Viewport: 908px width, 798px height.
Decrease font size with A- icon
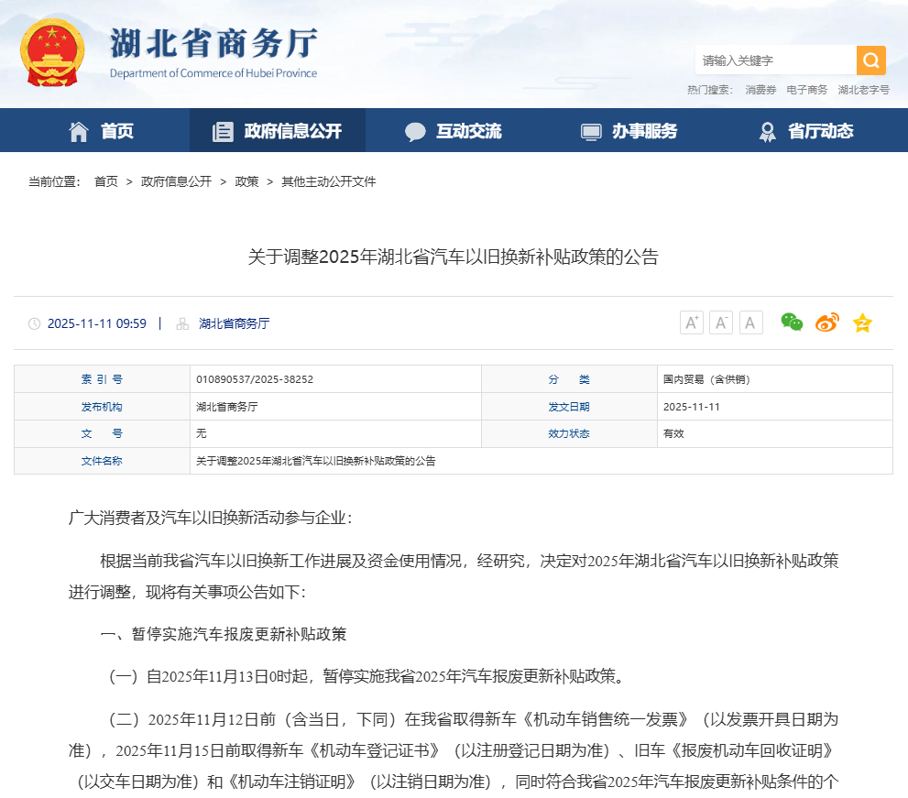(721, 322)
